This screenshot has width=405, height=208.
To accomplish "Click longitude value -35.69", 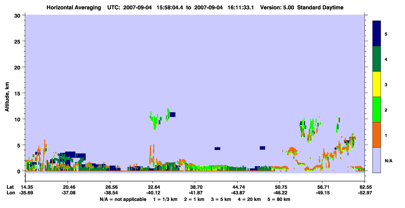I will [x=26, y=193].
